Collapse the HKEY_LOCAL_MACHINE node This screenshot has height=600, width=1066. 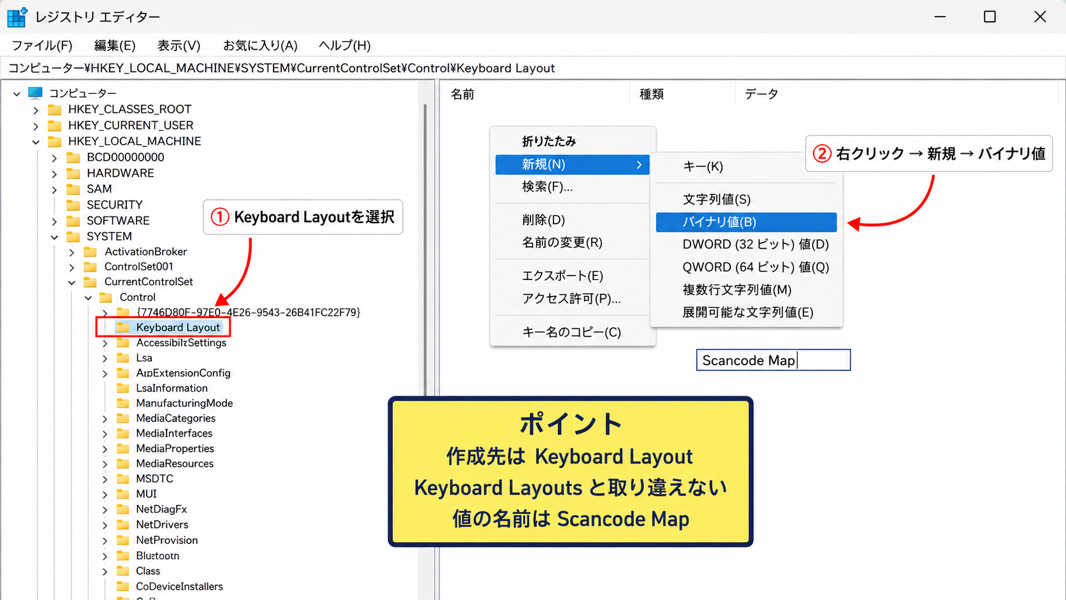(x=36, y=142)
